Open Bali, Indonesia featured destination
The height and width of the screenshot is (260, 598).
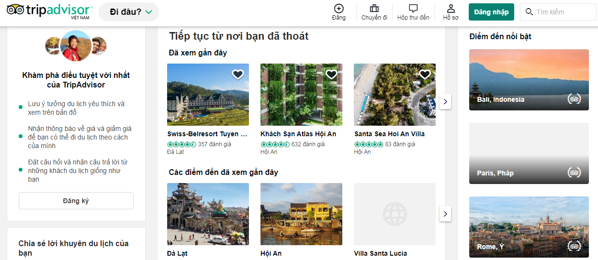[x=529, y=80]
